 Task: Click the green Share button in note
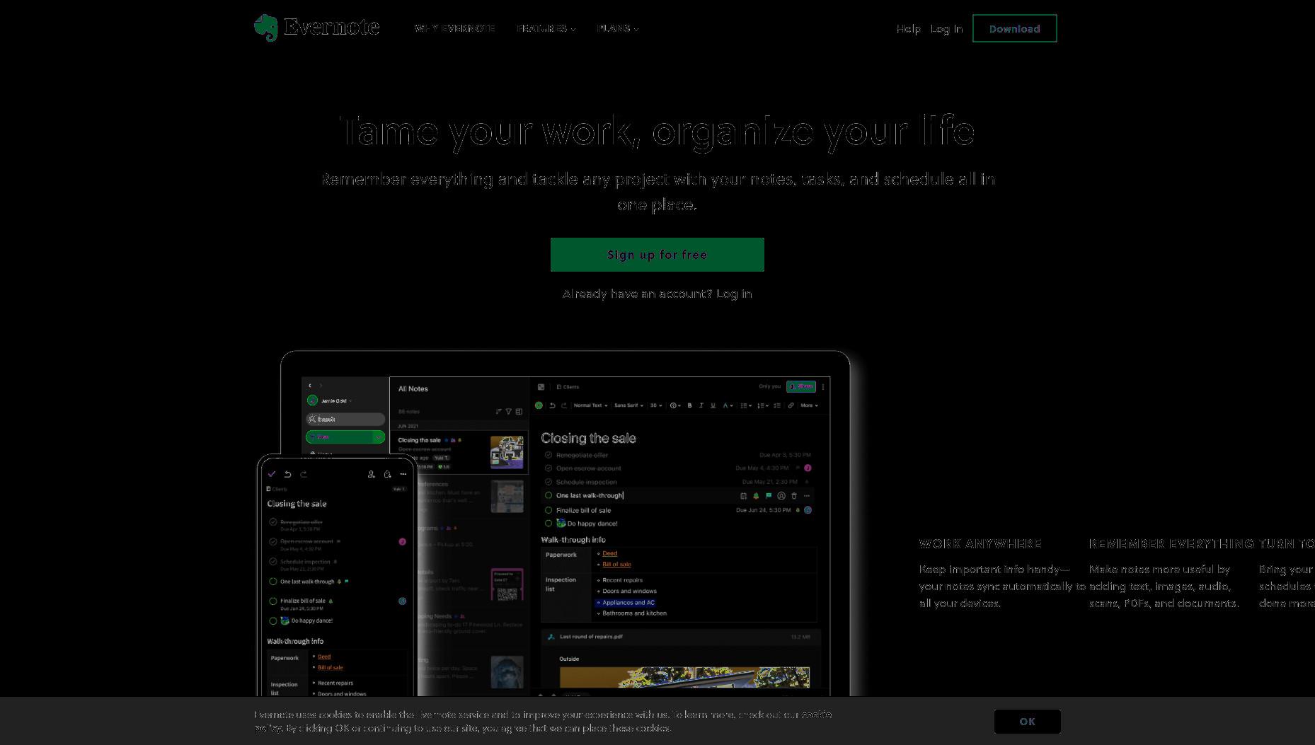pos(801,386)
